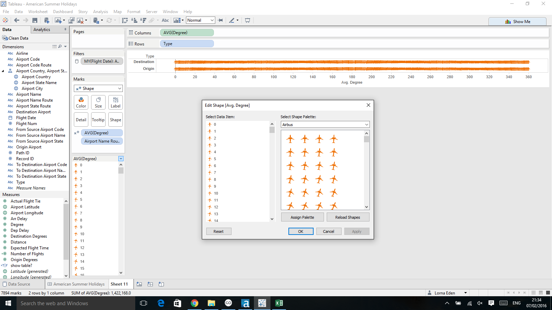
Task: Click the Swap rows and columns icon
Action: 125,20
